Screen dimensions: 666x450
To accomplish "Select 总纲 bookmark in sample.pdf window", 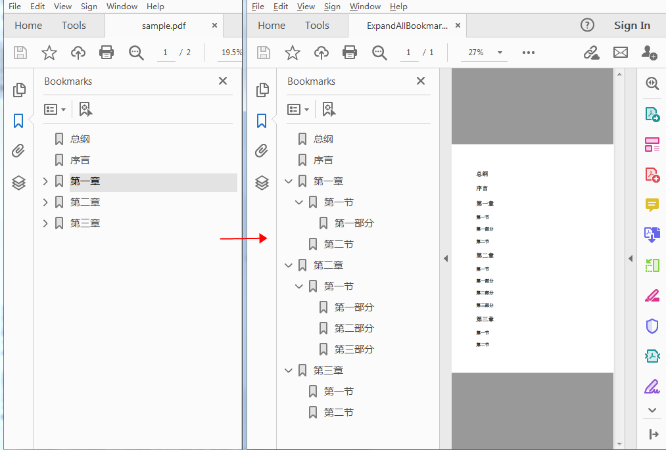I will tap(80, 139).
